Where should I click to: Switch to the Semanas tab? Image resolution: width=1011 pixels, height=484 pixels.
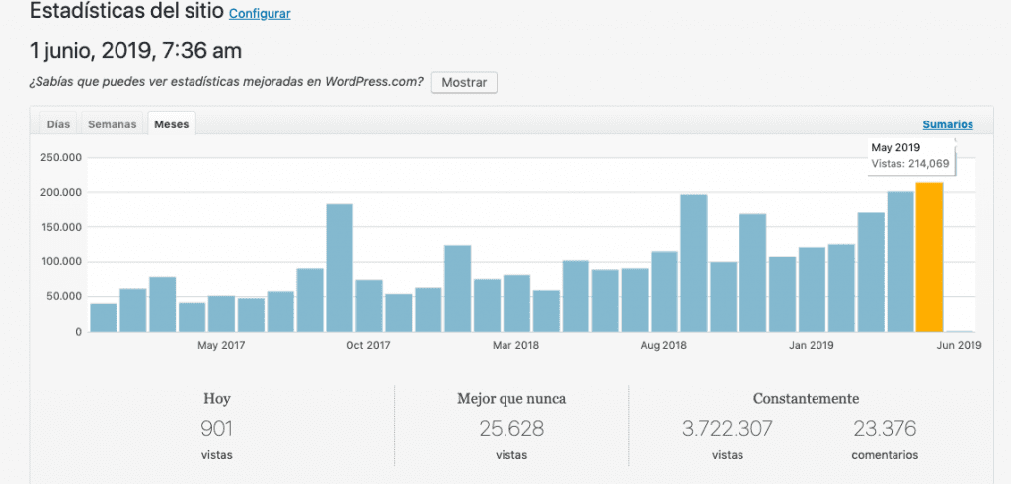click(x=113, y=124)
